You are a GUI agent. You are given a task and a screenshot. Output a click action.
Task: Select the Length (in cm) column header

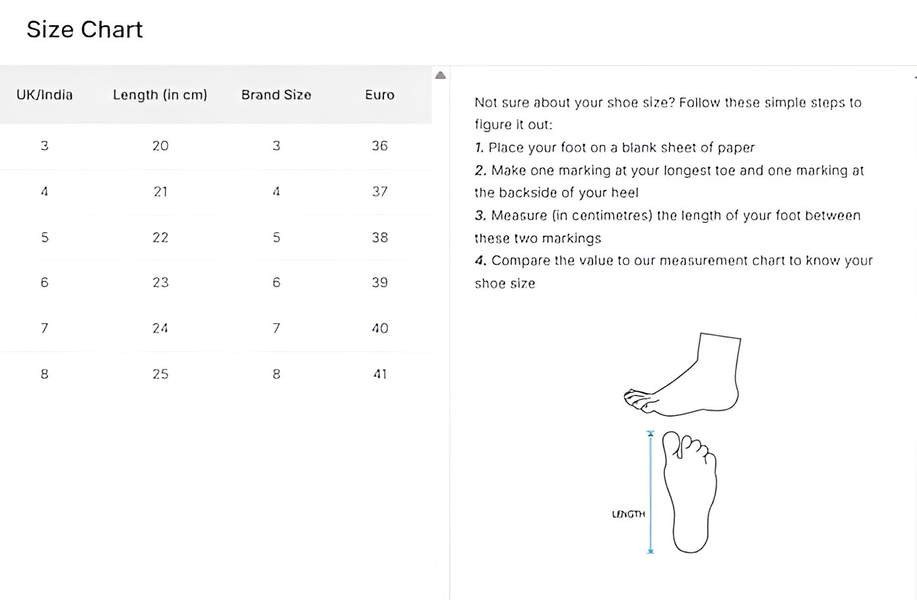click(160, 95)
